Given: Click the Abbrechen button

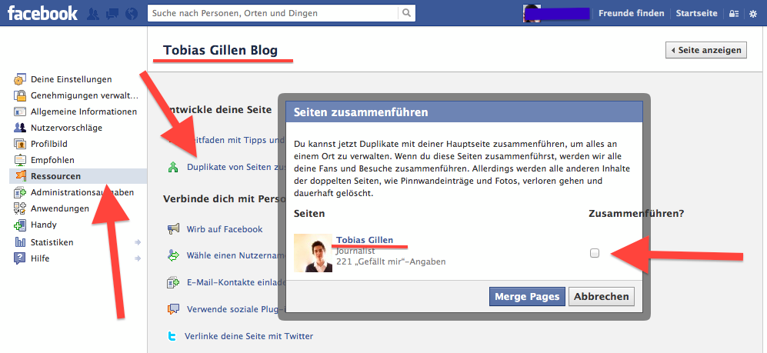Looking at the screenshot, I should point(601,296).
